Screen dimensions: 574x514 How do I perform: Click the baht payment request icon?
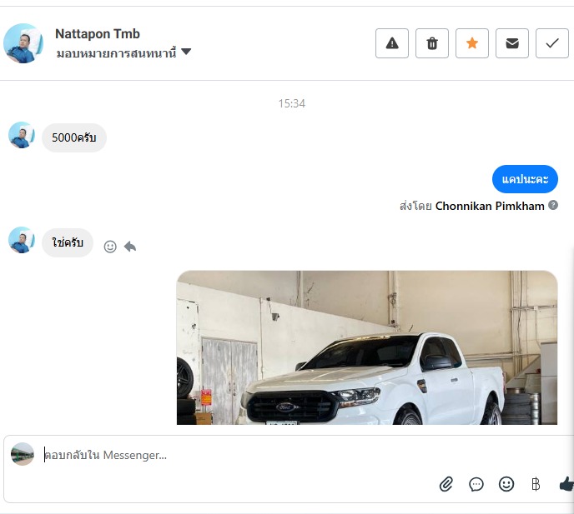point(536,484)
